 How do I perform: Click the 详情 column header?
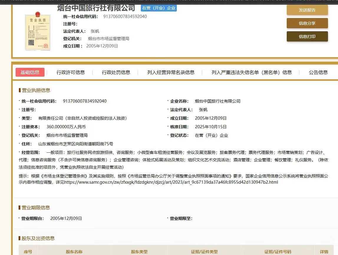324,252
